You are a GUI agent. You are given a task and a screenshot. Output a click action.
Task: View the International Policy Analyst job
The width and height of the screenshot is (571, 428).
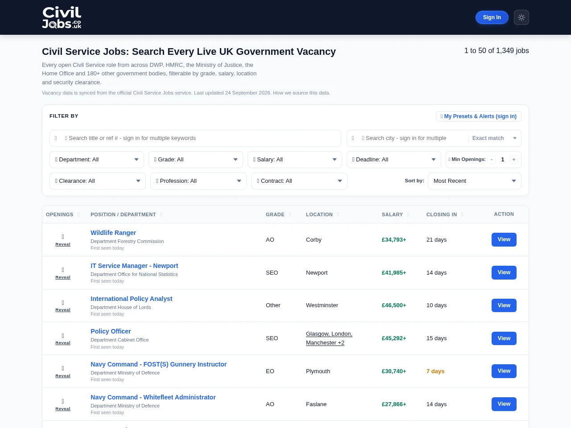504,305
